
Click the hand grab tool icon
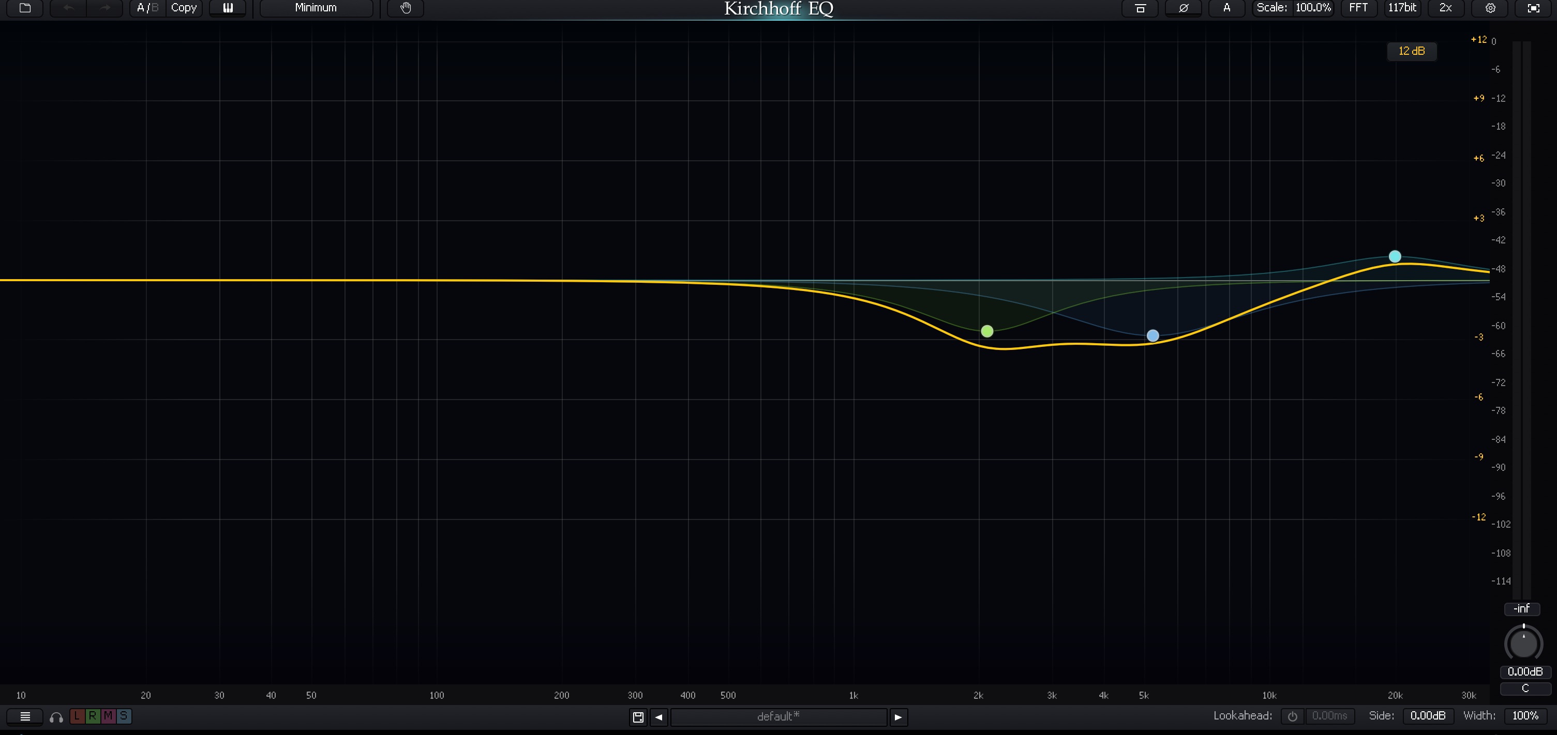(406, 8)
